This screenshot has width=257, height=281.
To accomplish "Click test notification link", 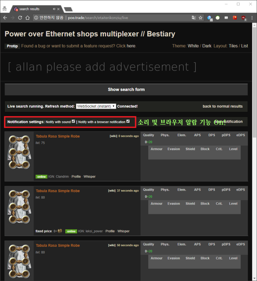I will pos(229,122).
